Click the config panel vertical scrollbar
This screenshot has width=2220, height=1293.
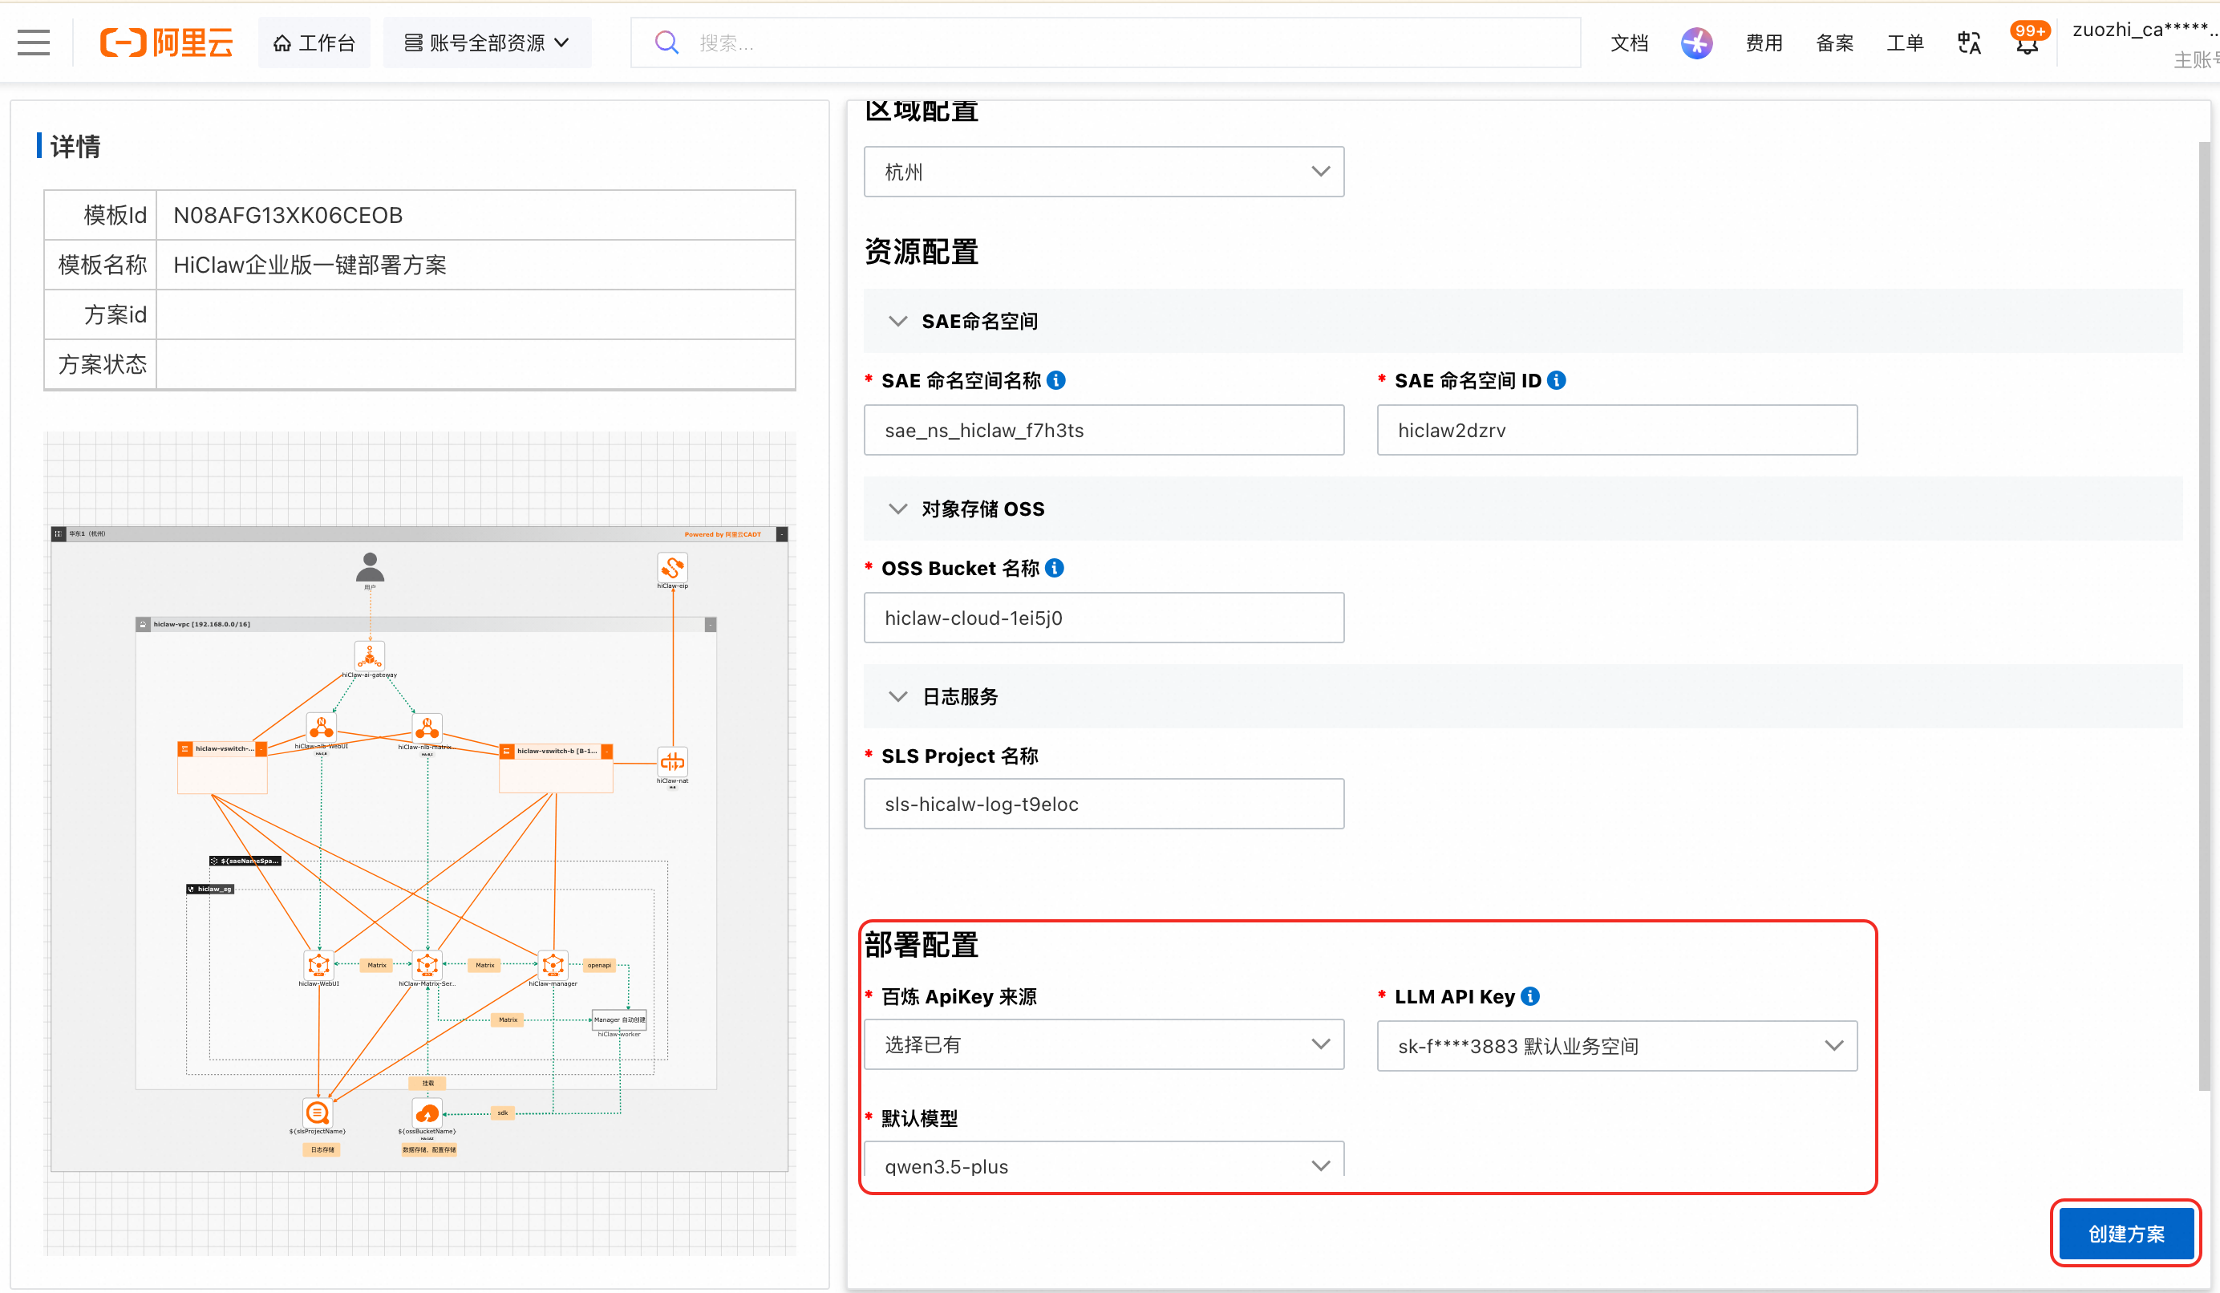click(x=2204, y=617)
